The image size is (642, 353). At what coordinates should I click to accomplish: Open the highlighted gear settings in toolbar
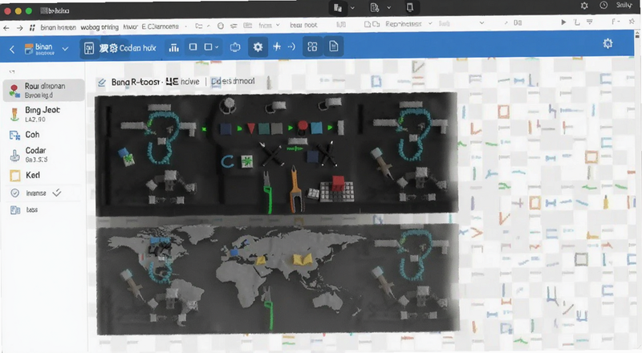[258, 47]
